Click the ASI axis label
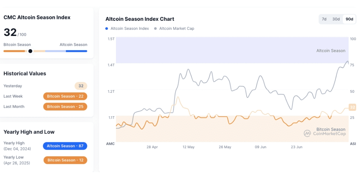The width and height of the screenshot is (359, 178). point(353,144)
